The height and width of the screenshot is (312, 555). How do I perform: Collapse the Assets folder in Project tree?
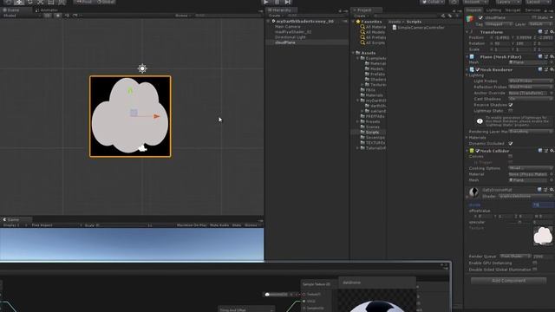pos(353,53)
